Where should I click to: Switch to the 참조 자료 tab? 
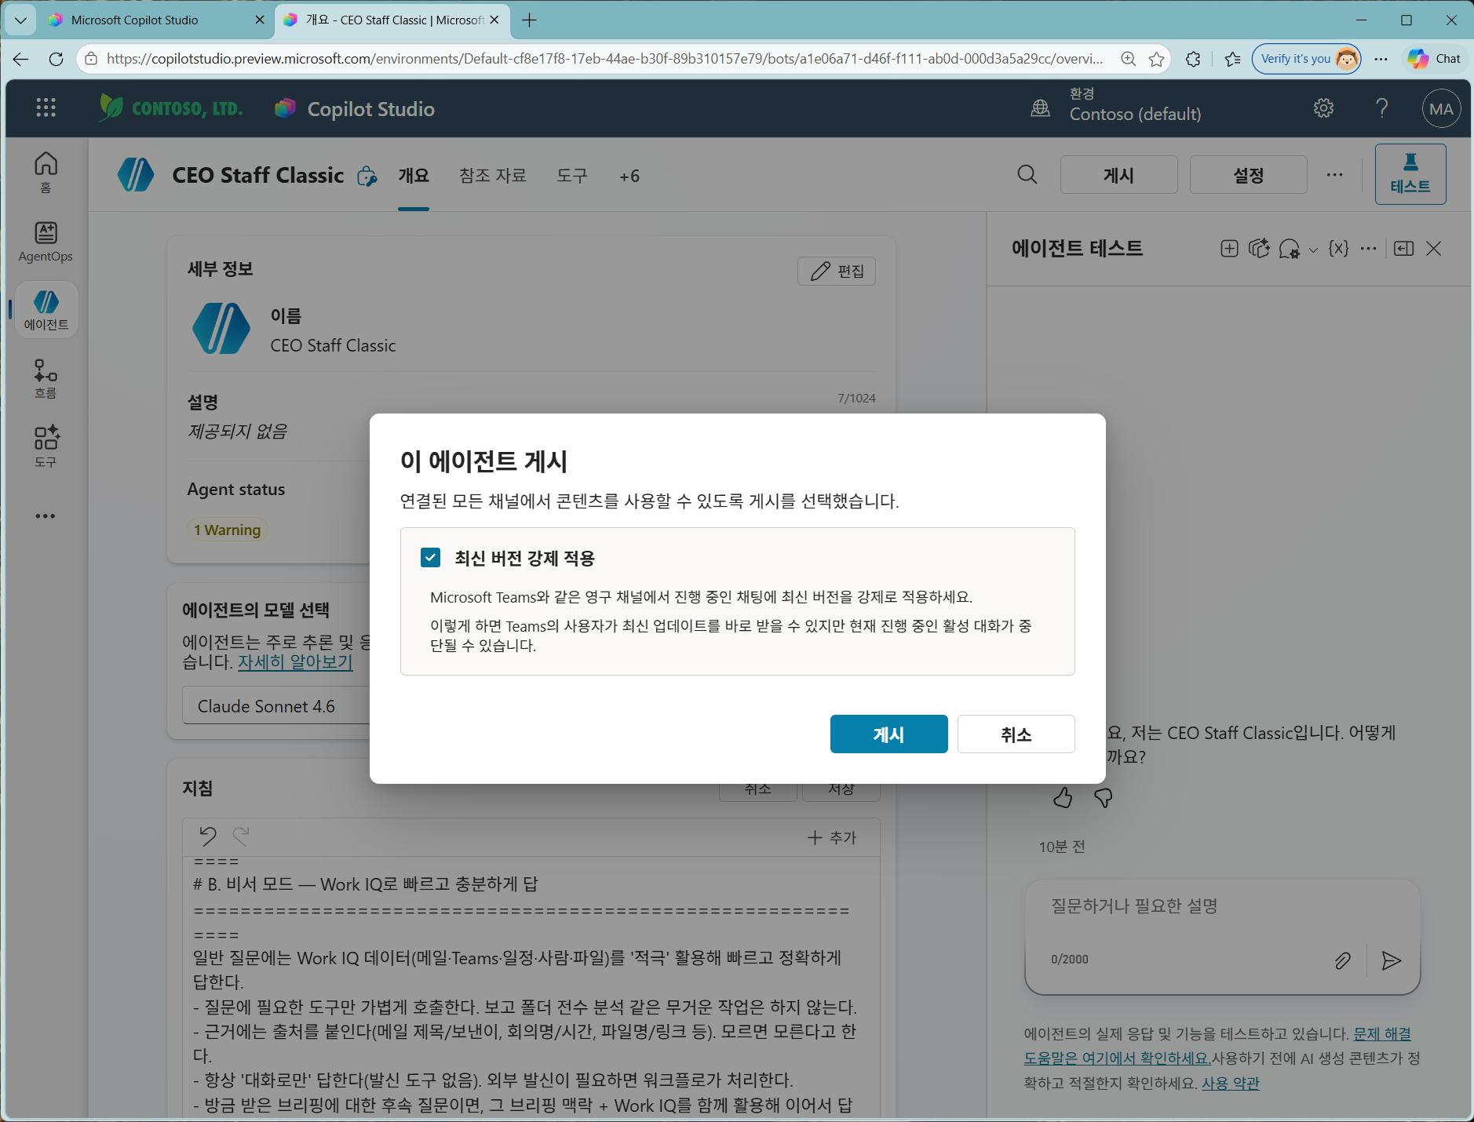pyautogui.click(x=493, y=177)
